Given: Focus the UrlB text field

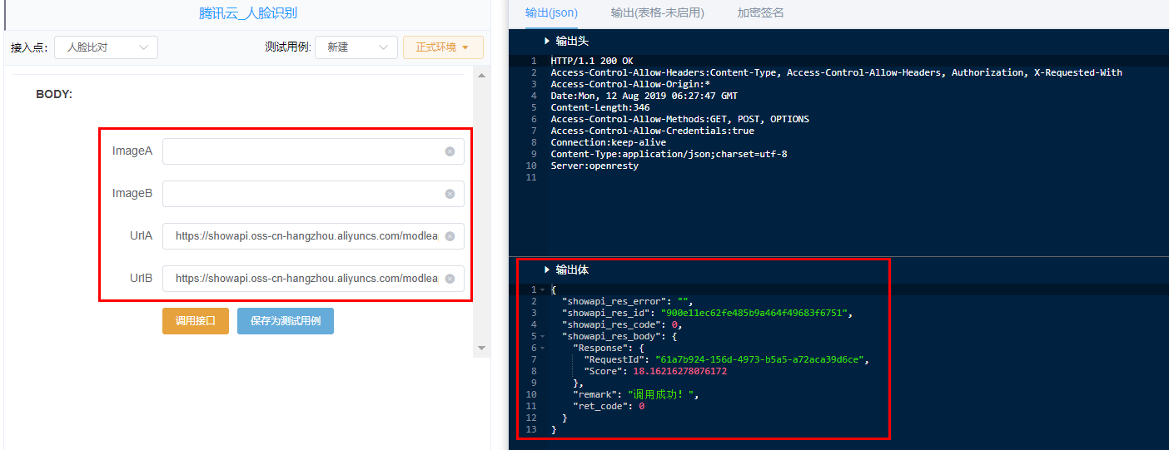Looking at the screenshot, I should click(x=313, y=279).
